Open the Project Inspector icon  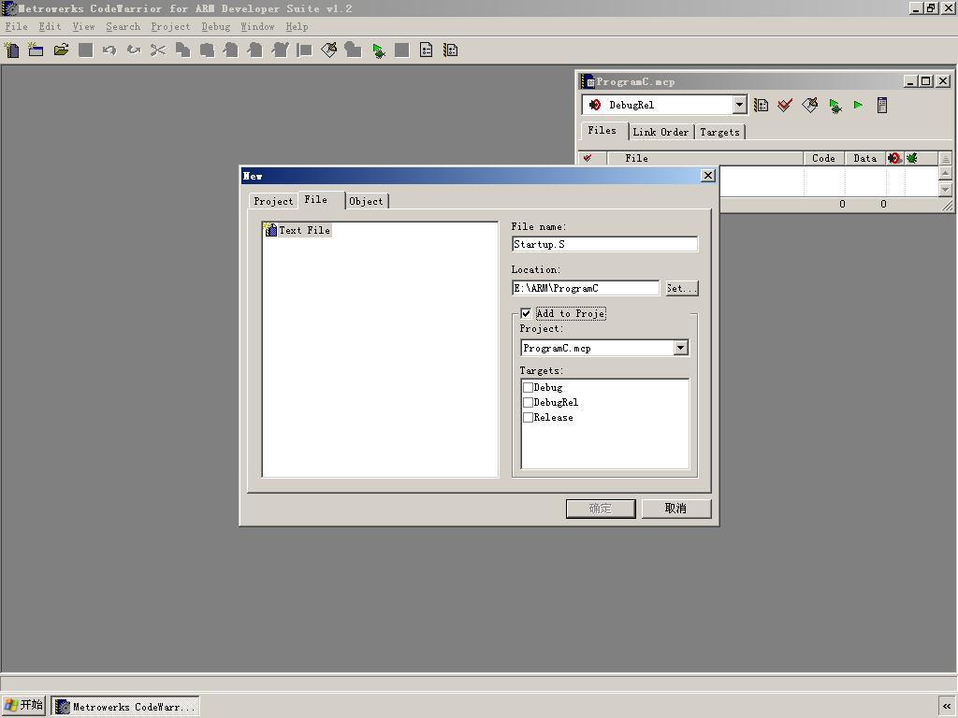pyautogui.click(x=881, y=105)
